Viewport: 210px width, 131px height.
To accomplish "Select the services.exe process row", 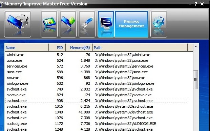I will coord(96,66).
